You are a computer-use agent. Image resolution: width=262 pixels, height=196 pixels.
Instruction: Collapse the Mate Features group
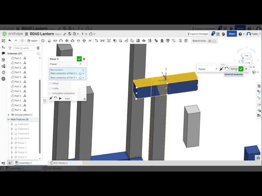(x=9, y=120)
